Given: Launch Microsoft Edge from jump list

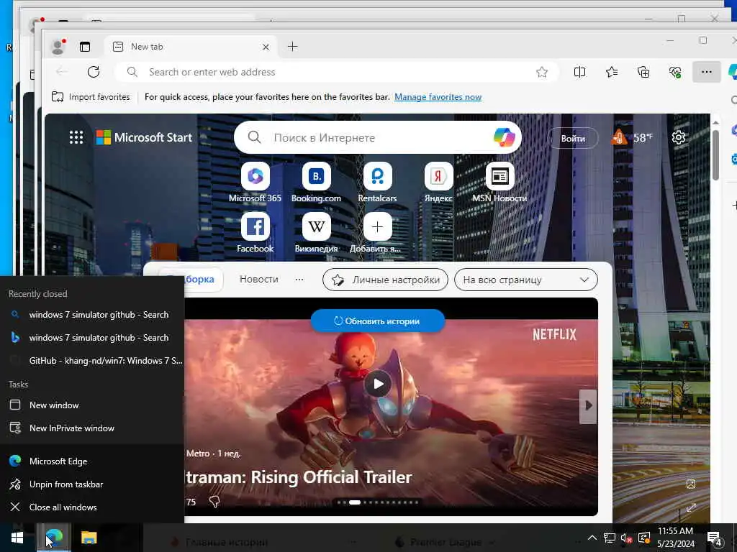Looking at the screenshot, I should pos(91,461).
